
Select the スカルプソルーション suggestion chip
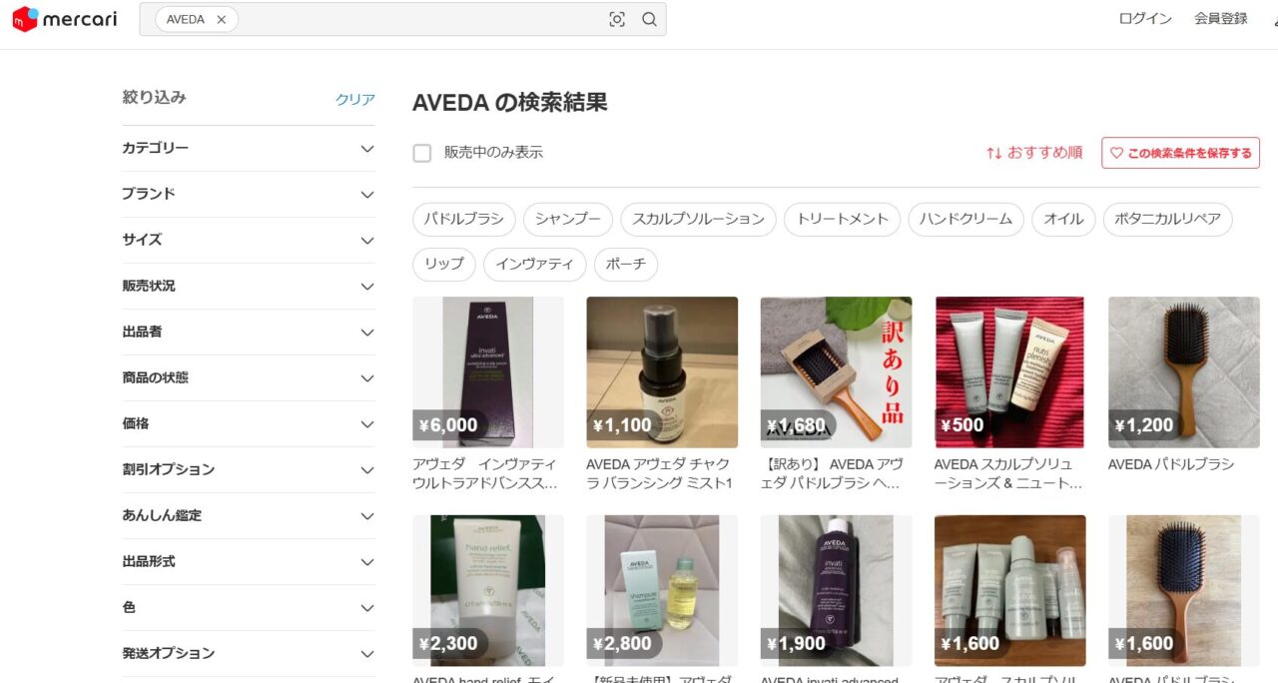pos(698,219)
